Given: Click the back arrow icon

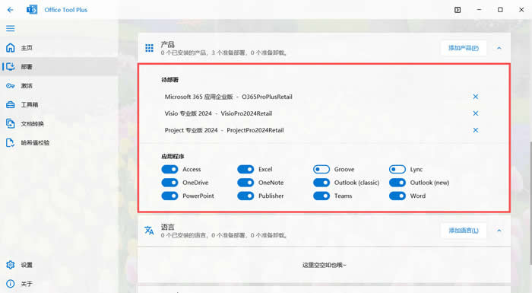Looking at the screenshot, I should coord(10,10).
